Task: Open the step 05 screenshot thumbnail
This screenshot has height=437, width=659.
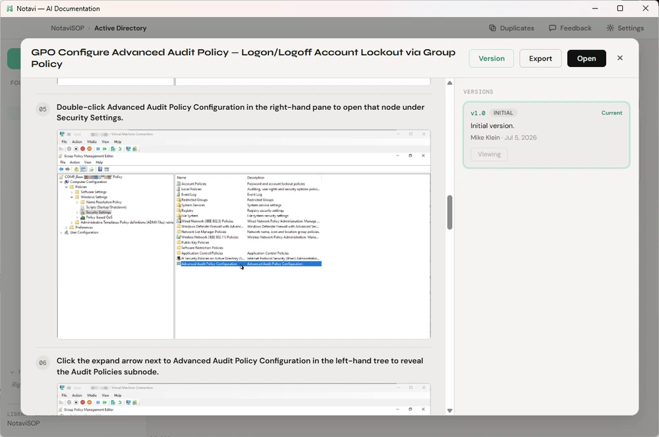Action: tap(244, 234)
